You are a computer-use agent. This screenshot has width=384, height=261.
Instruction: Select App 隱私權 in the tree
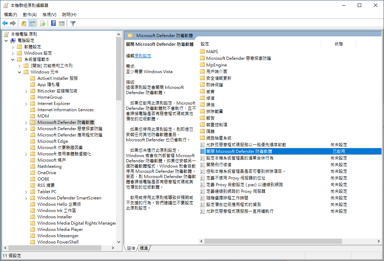pyautogui.click(x=48, y=84)
